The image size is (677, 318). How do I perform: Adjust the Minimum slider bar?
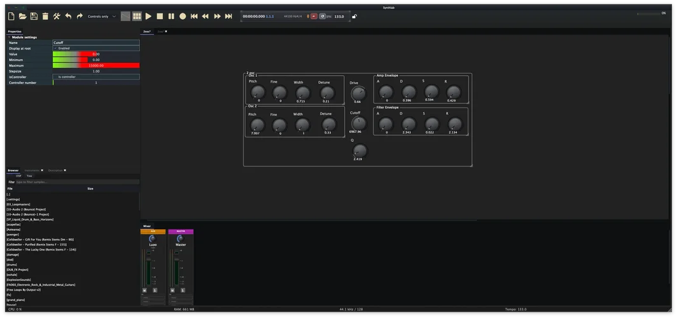(96, 60)
